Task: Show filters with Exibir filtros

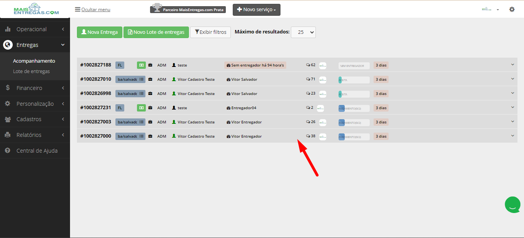Action: pyautogui.click(x=210, y=32)
